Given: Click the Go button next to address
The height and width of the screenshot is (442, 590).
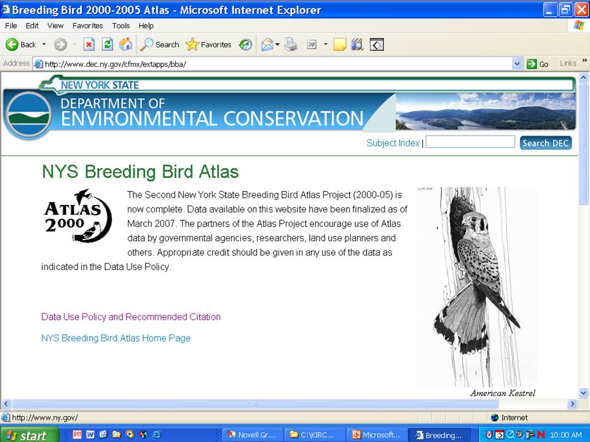Looking at the screenshot, I should pos(538,64).
